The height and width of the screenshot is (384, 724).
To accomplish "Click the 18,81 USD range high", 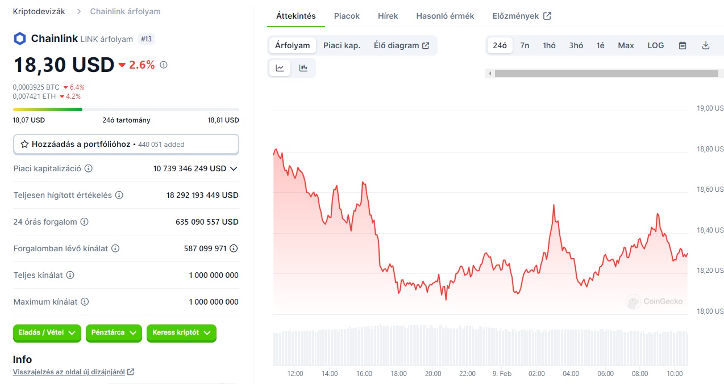I will [x=223, y=120].
